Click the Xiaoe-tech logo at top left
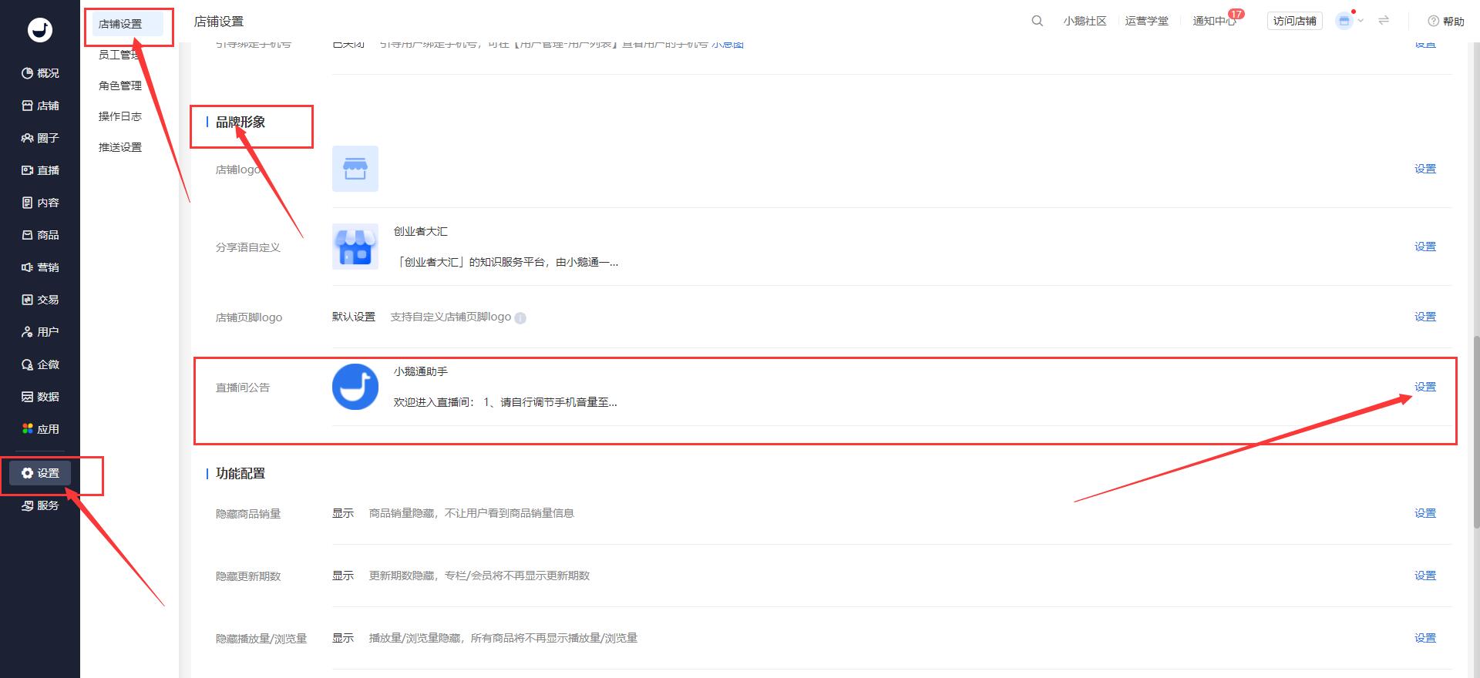 (40, 30)
